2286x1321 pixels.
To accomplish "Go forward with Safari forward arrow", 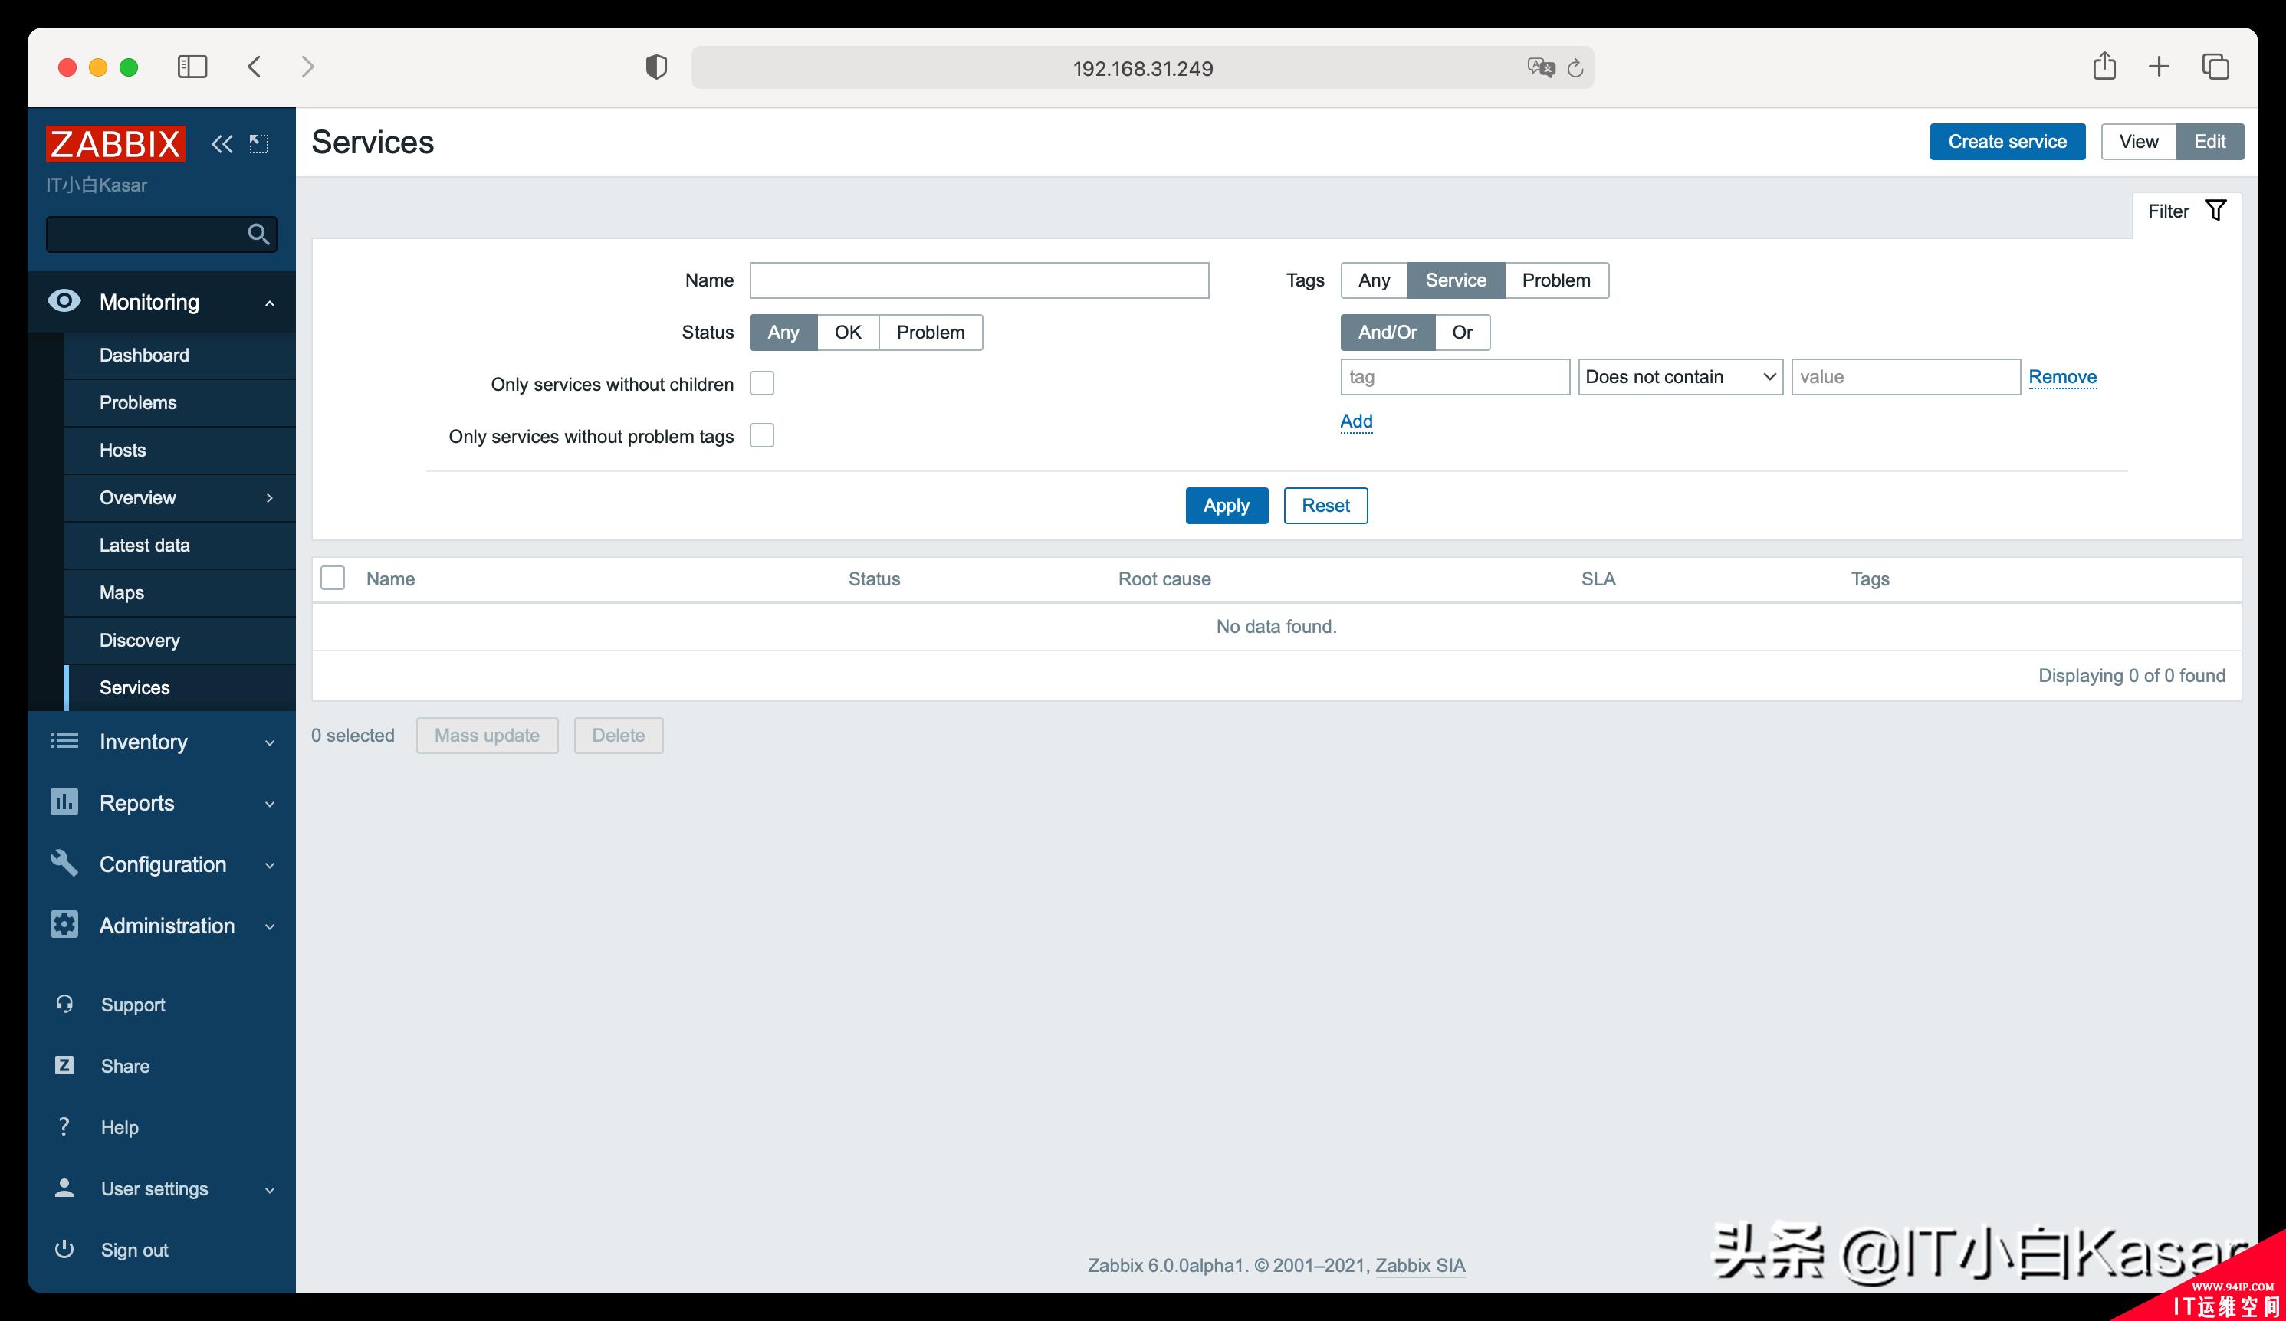I will (x=307, y=67).
